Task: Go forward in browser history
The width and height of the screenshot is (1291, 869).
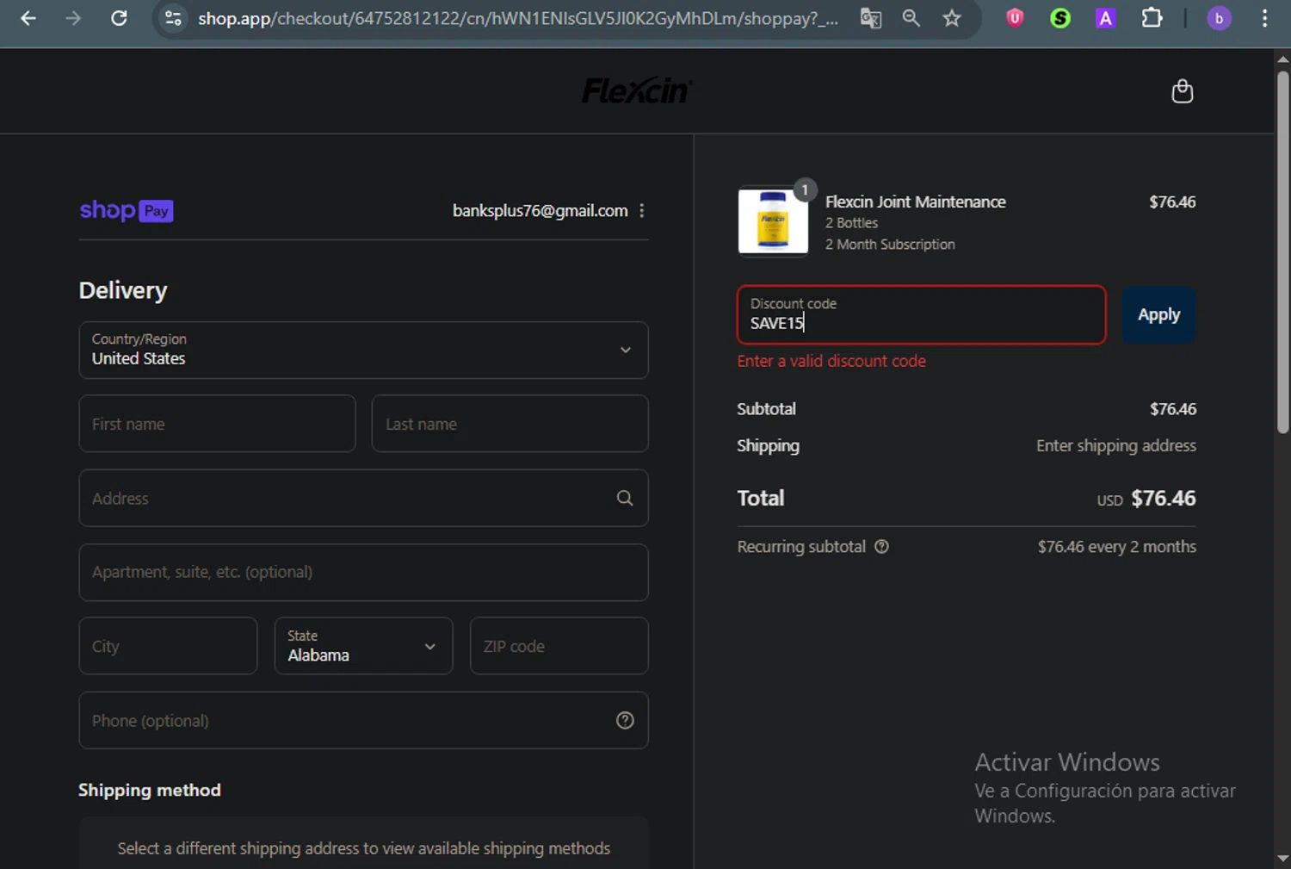Action: coord(74,18)
